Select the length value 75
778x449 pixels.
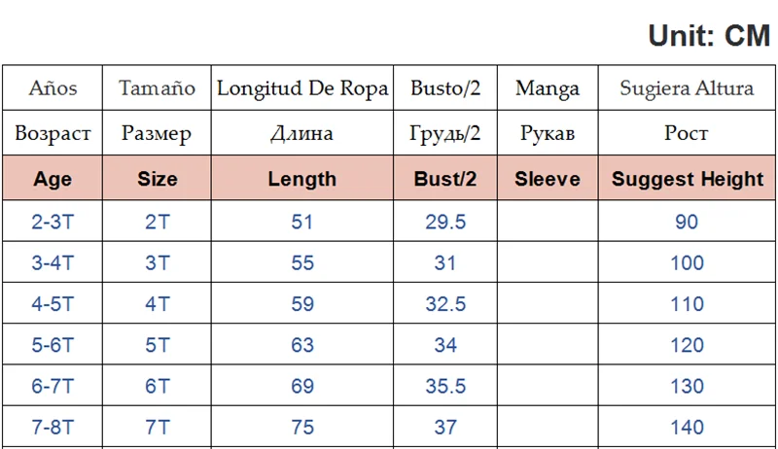coord(302,428)
